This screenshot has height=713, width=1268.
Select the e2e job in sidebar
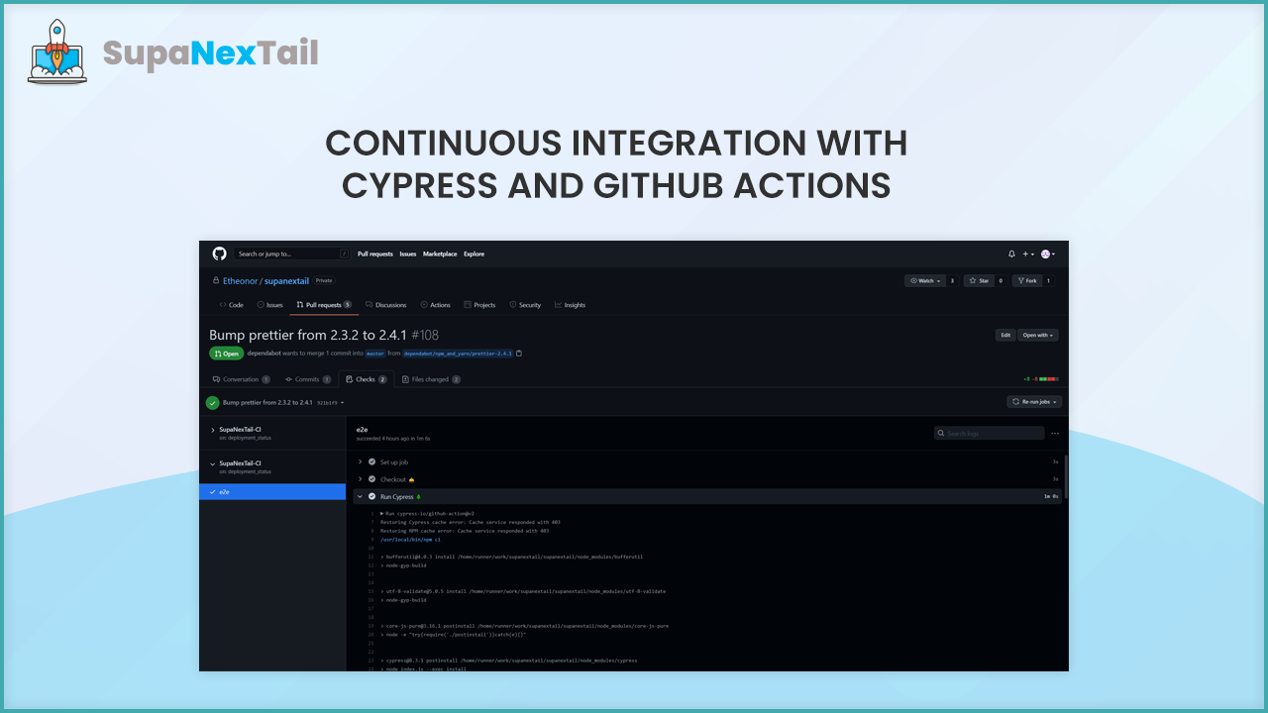[272, 492]
